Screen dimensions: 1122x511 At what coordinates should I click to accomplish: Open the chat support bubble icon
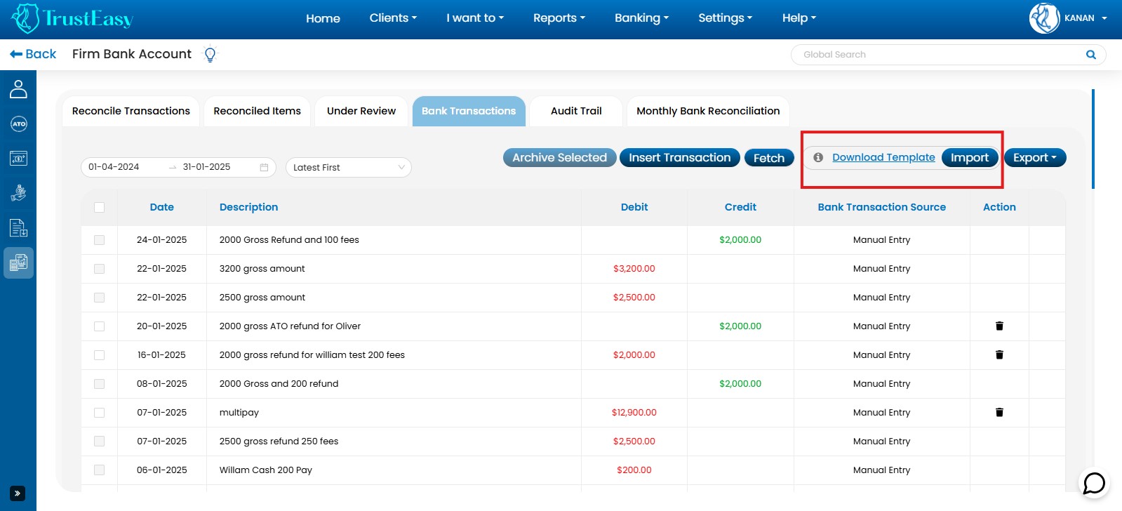pyautogui.click(x=1094, y=483)
